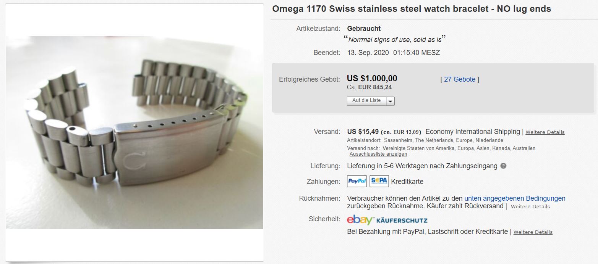Follow the "unten angegebenen Bedingungen" link

[x=515, y=198]
